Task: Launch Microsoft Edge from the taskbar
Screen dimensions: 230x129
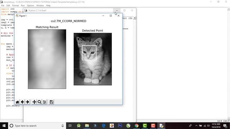Action: 103,126
